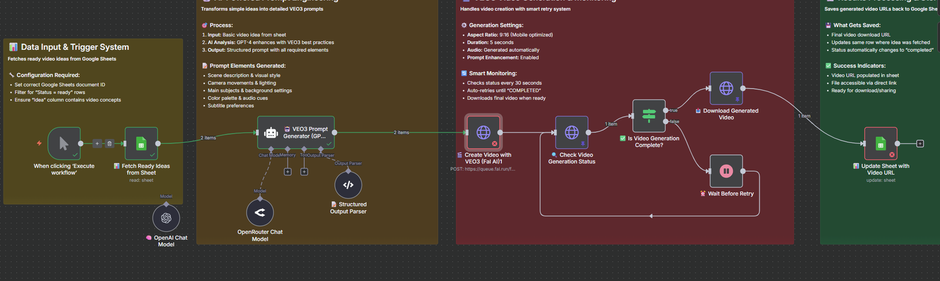This screenshot has height=281, width=940.
Task: Add a node on the trigger-to-Fetch connection
Action: pyautogui.click(x=98, y=143)
